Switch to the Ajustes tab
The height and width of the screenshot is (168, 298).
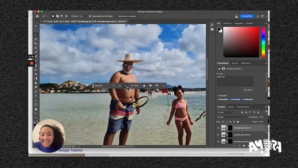(235, 63)
